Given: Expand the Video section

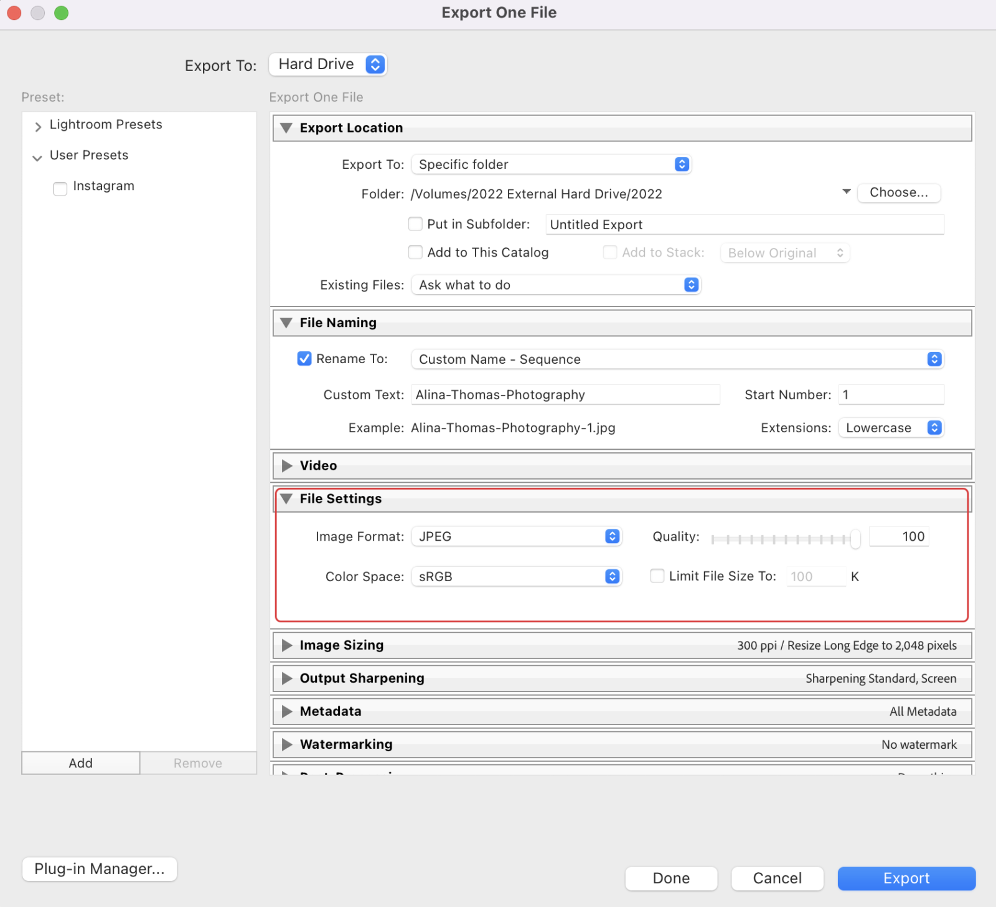Looking at the screenshot, I should (x=287, y=465).
